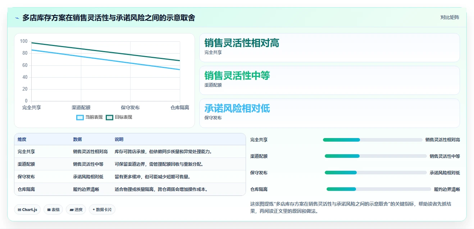This screenshot has width=474, height=229.
Task: Click the 销售灵活性相对高 data card
Action: pos(329,47)
